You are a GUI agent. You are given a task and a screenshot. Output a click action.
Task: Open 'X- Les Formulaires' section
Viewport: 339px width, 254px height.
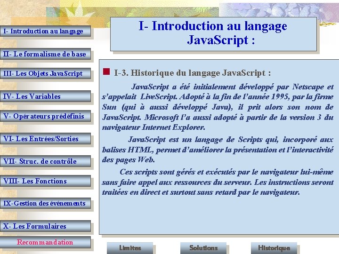45,226
